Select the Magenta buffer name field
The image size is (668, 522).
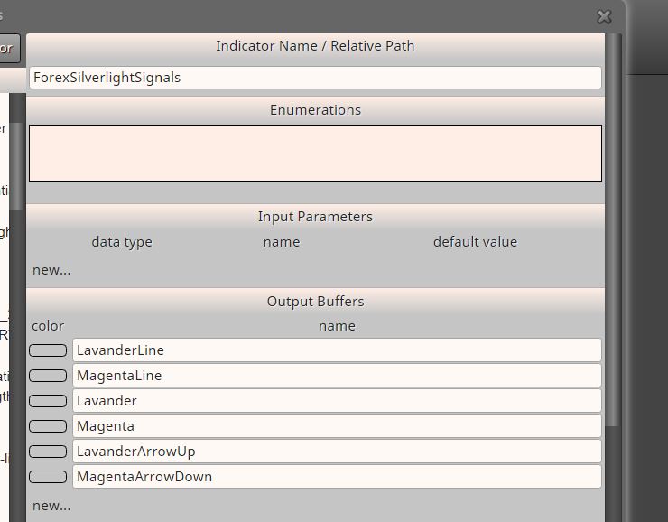(x=337, y=426)
